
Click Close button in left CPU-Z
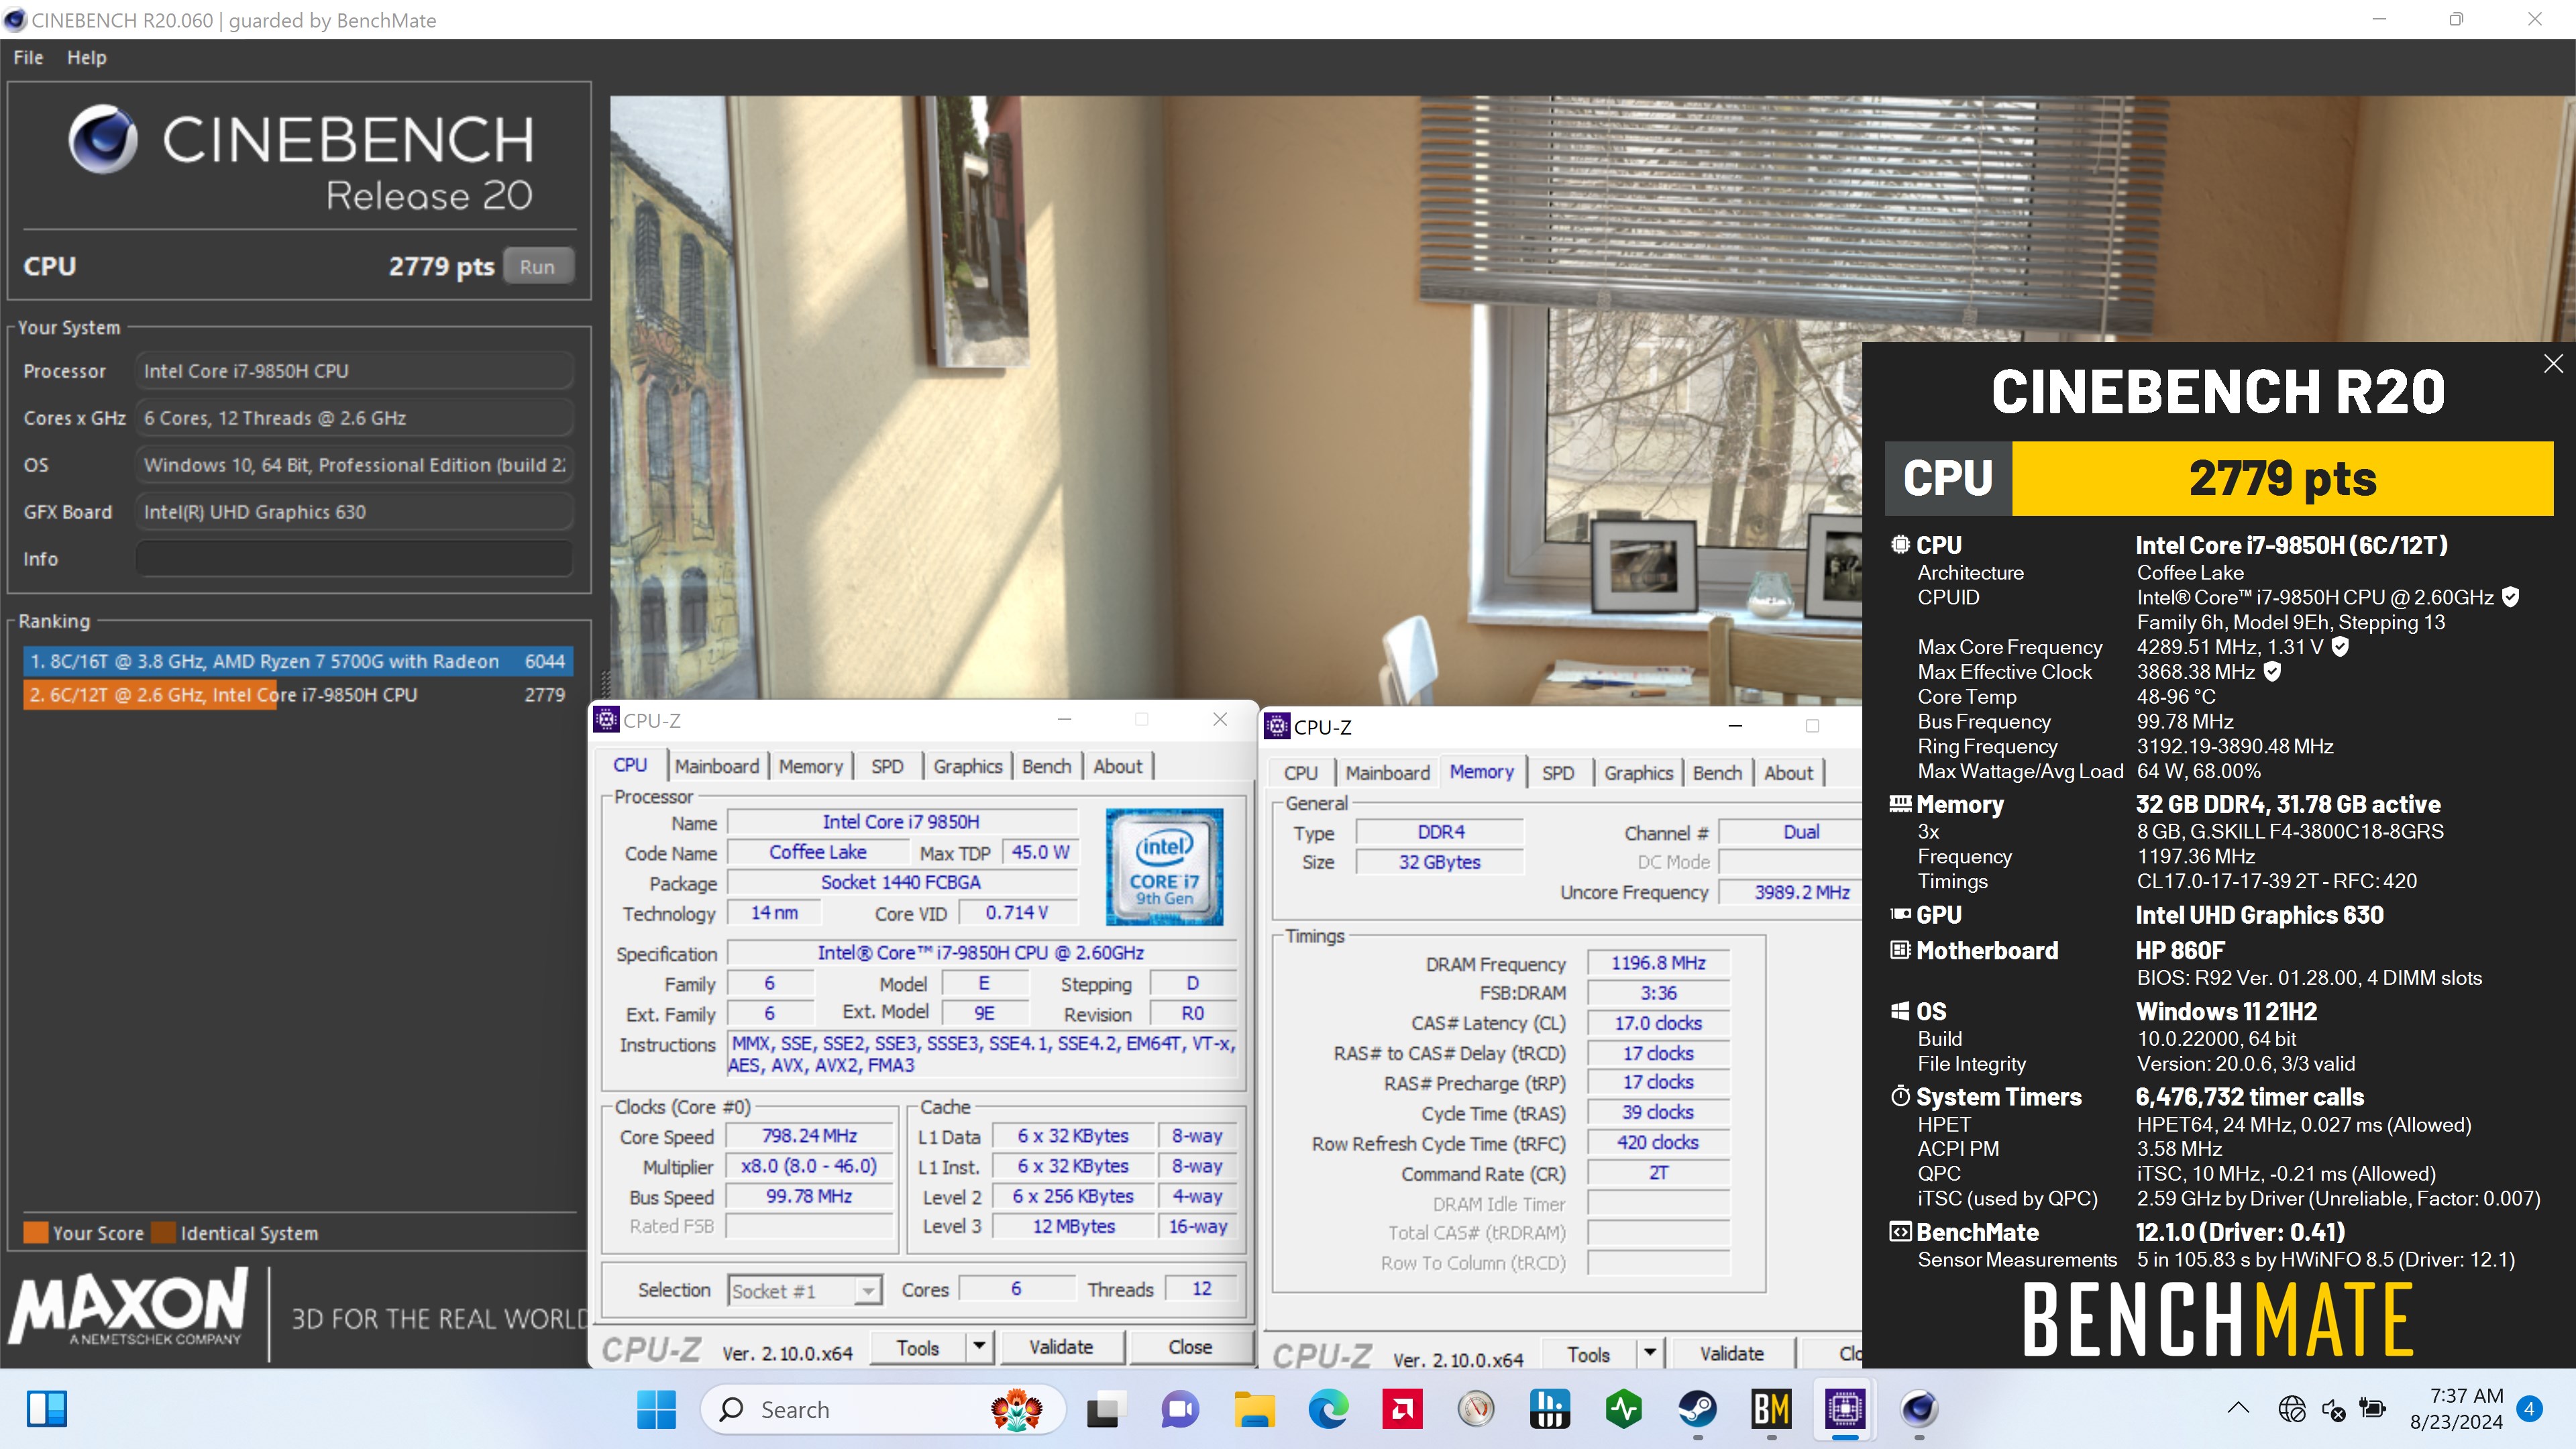click(1190, 1347)
